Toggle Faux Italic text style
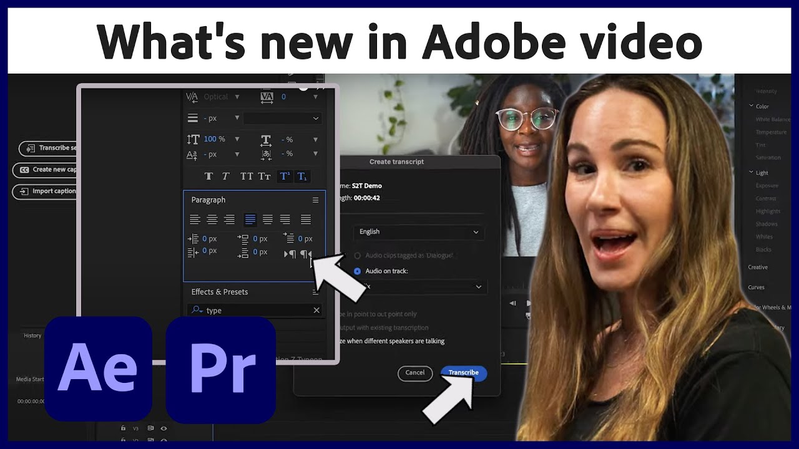This screenshot has height=449, width=799. pos(225,176)
